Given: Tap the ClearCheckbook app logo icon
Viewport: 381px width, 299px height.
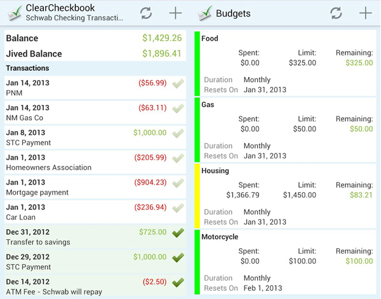Looking at the screenshot, I should click(15, 13).
